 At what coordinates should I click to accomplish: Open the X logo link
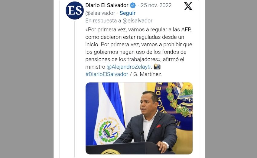point(188,6)
